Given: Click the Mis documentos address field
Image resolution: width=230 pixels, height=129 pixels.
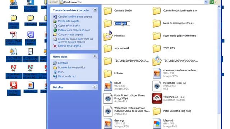Looking at the screenshot, I should coord(132,2).
